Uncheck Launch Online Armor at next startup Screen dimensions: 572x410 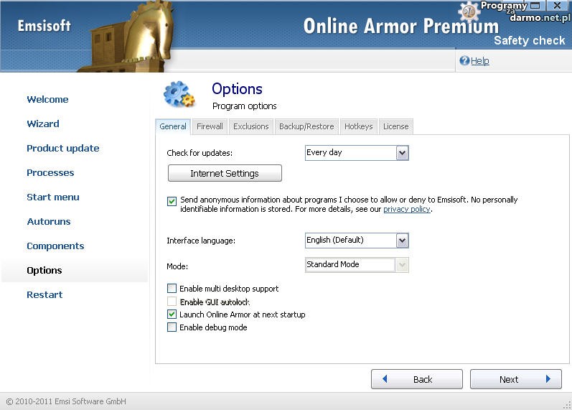pyautogui.click(x=172, y=315)
